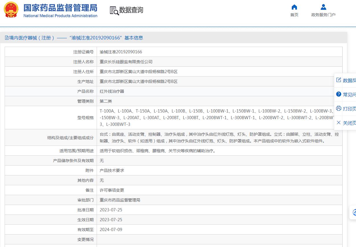Click expiry date 2024-07-09

111,230
